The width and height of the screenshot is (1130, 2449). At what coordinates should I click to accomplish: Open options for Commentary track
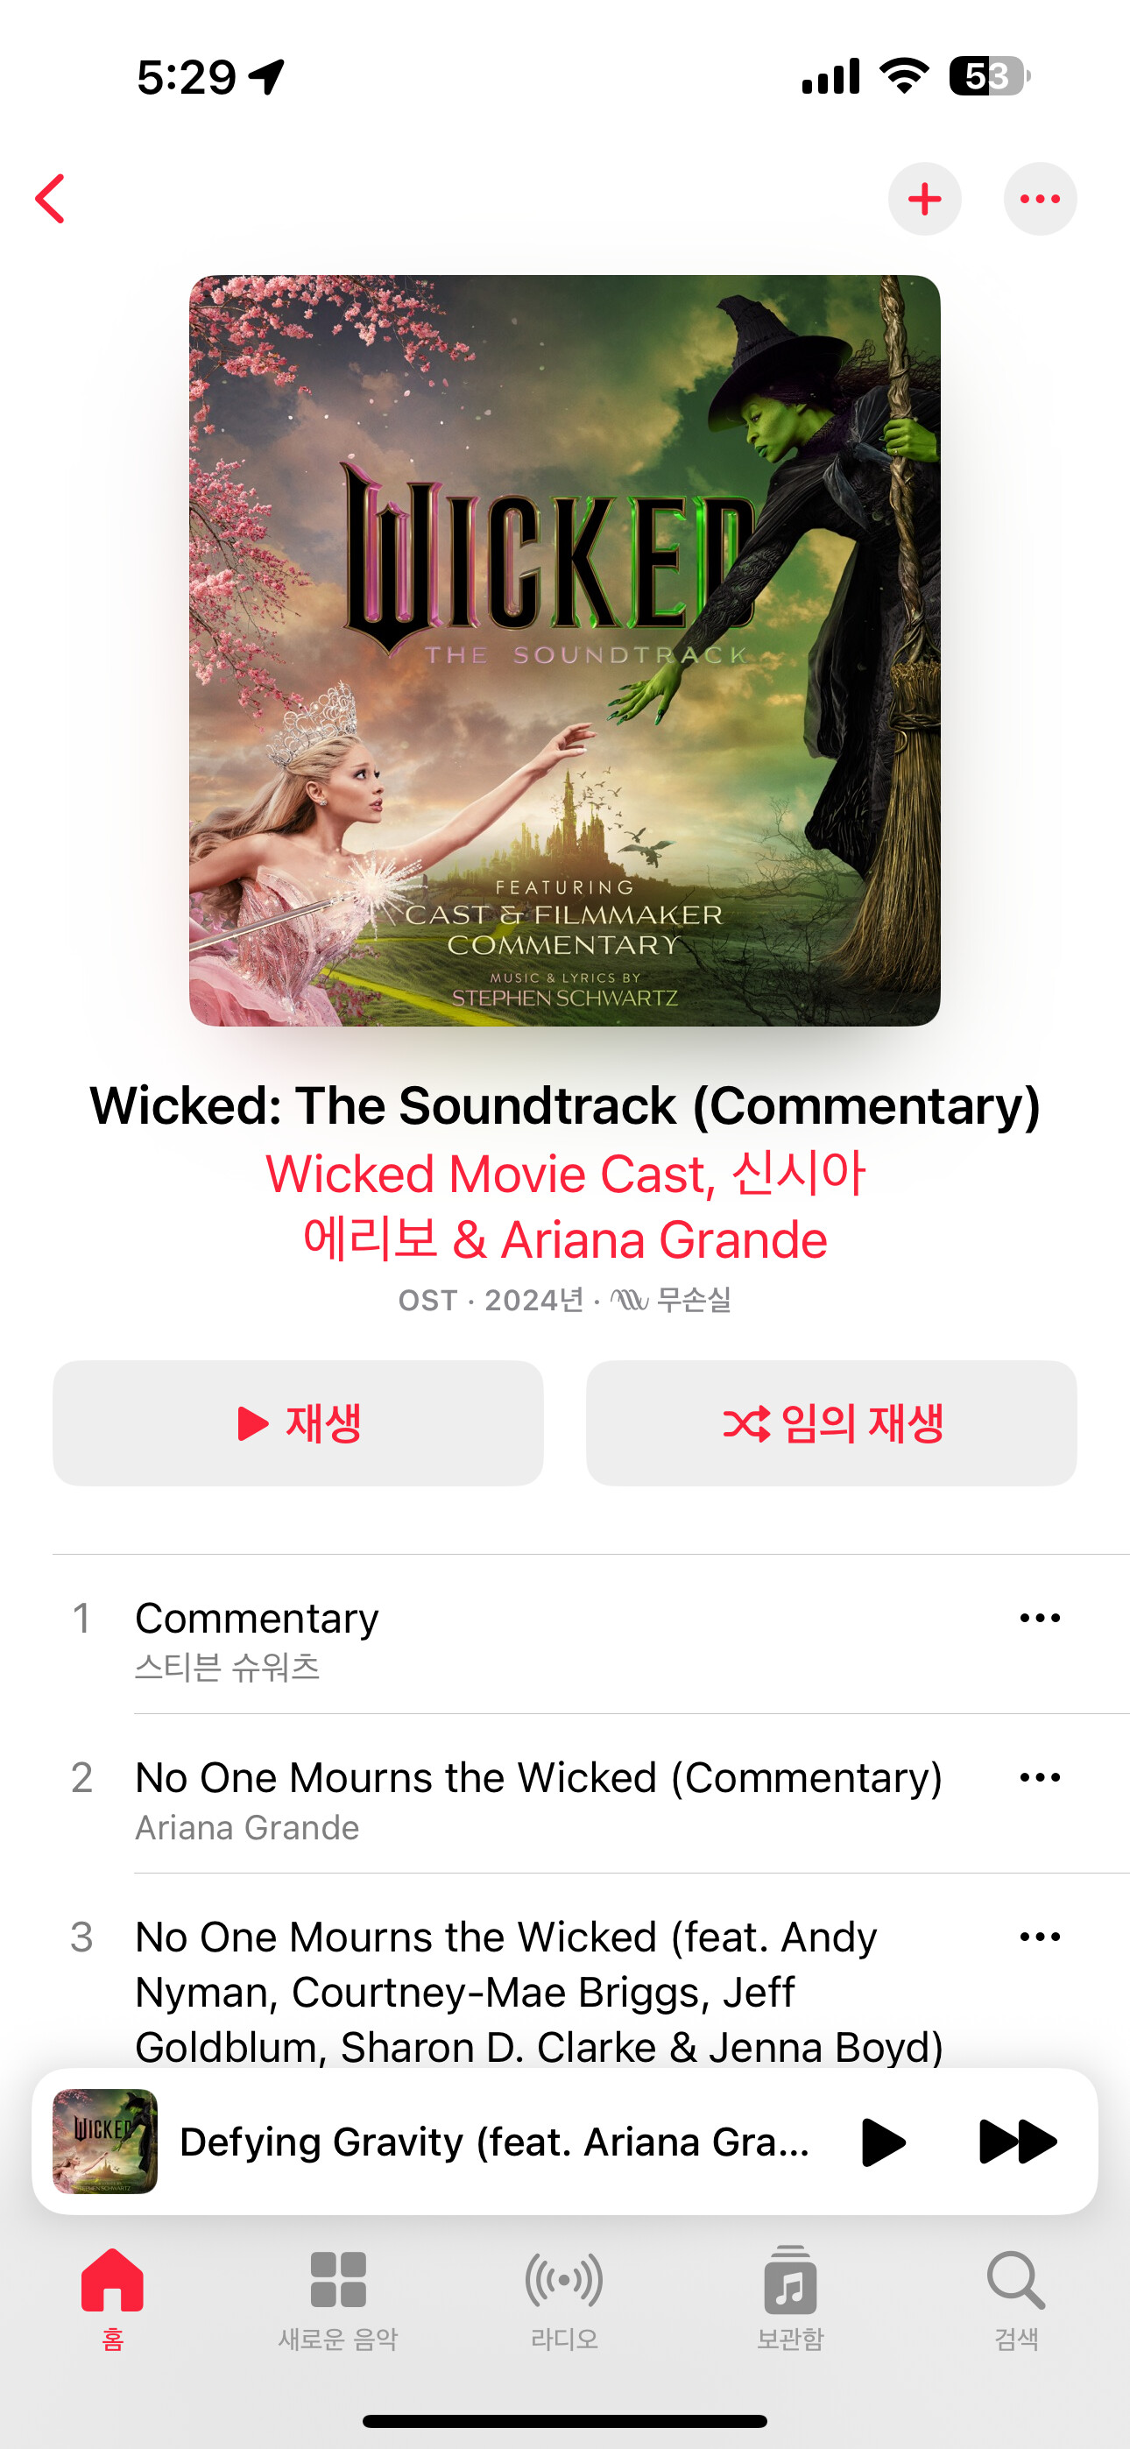tap(1040, 1618)
